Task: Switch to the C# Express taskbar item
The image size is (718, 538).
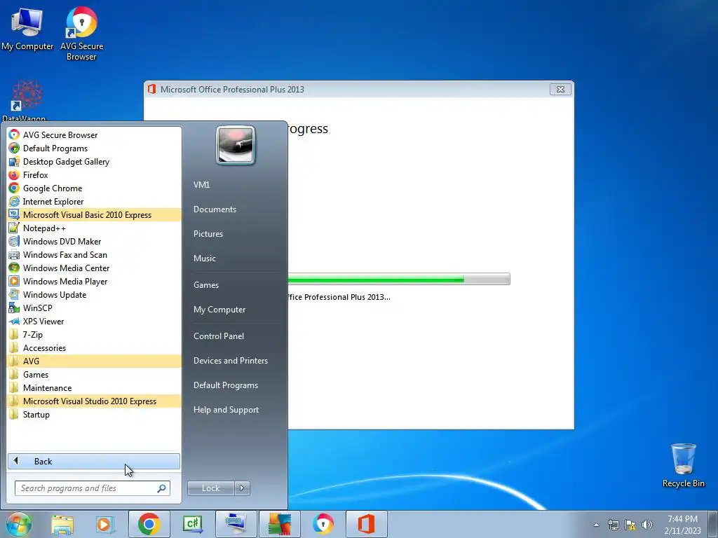Action: point(192,524)
